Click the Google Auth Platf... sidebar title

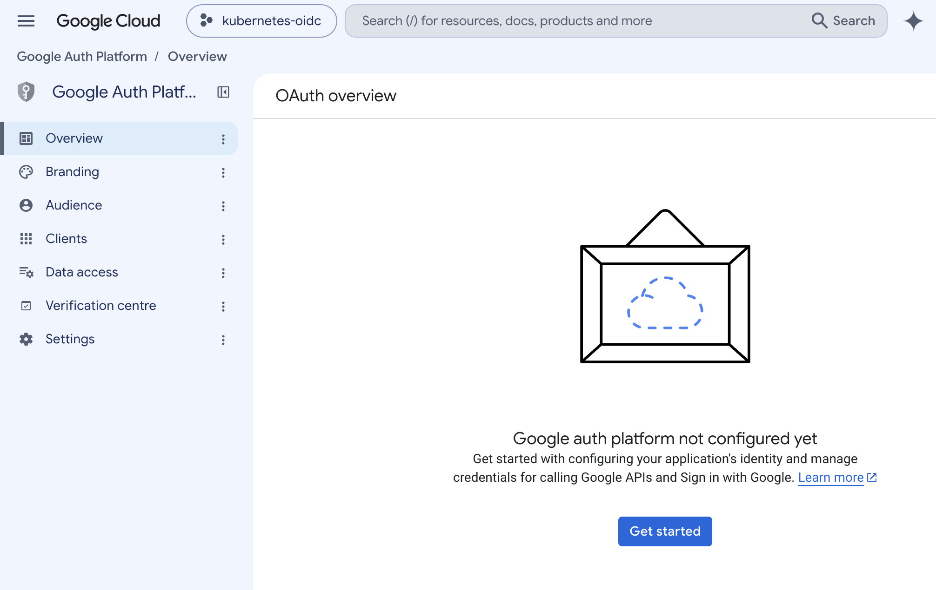tap(124, 92)
